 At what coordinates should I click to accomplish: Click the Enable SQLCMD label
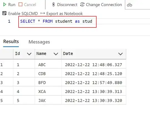23,14
